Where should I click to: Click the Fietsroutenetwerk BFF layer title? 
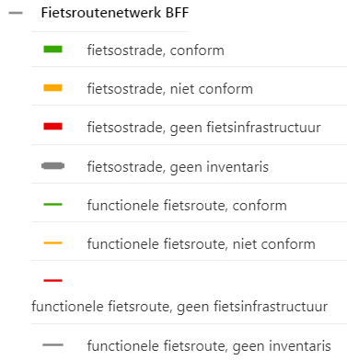115,13
